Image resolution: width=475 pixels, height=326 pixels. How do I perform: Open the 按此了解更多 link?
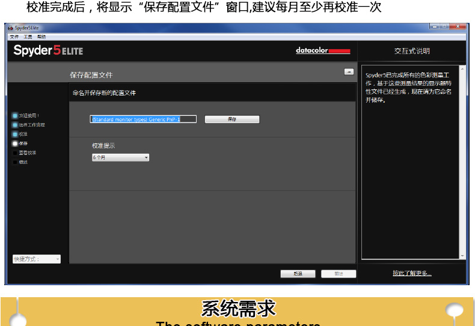pyautogui.click(x=412, y=273)
